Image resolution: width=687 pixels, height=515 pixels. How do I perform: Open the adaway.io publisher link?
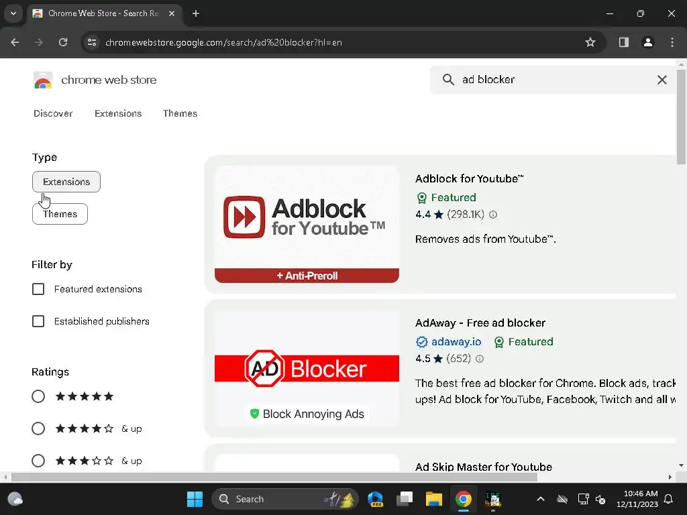tap(456, 342)
